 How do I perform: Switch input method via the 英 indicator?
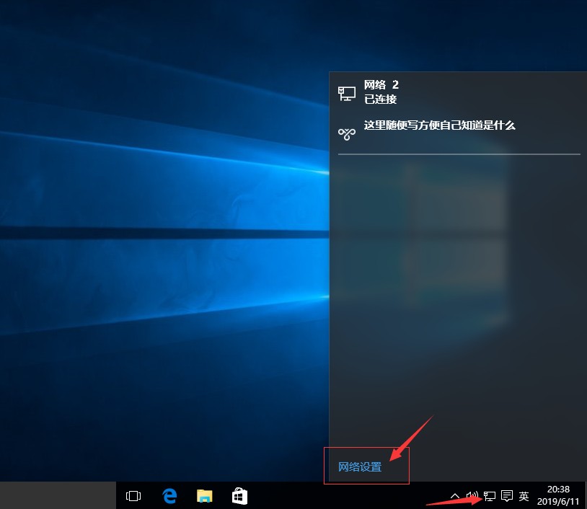point(524,496)
